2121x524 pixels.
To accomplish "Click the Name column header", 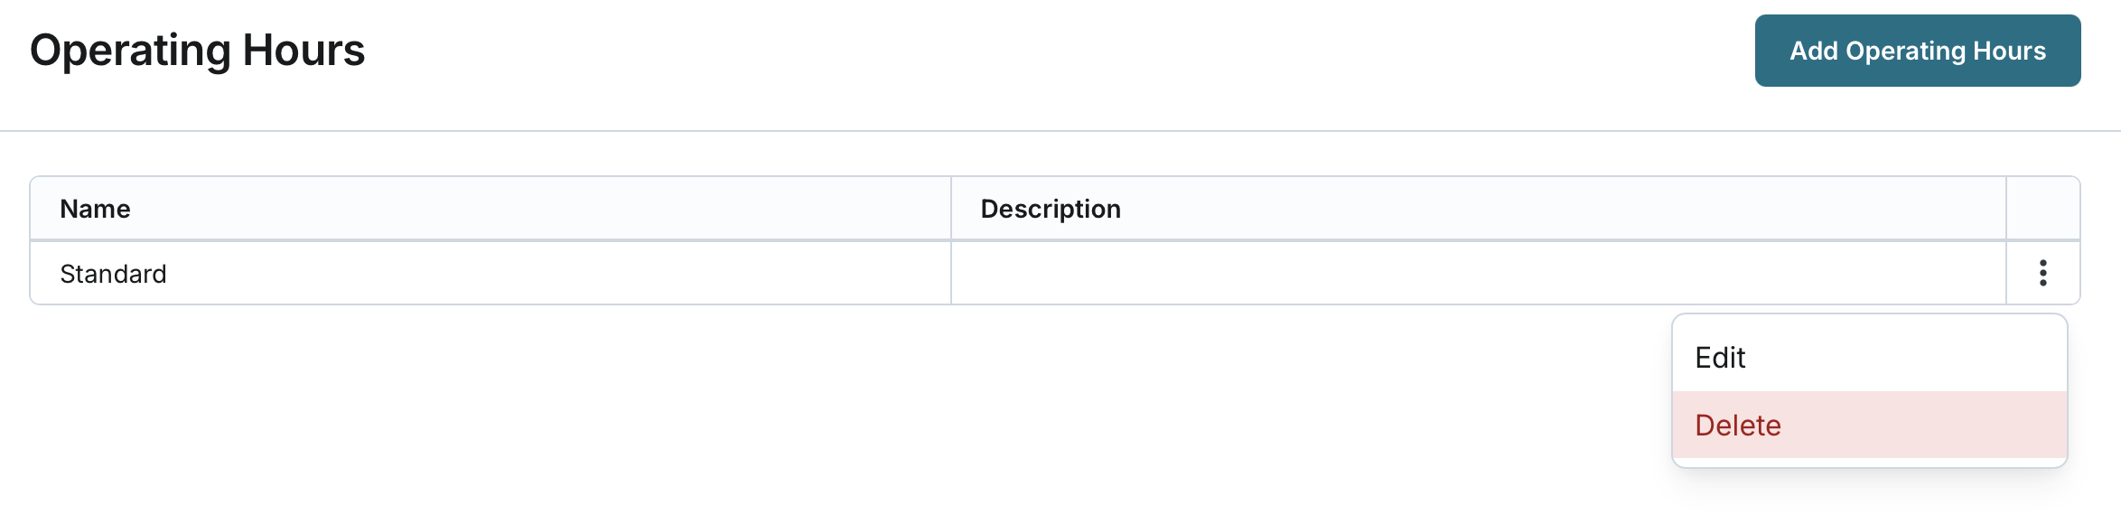I will pyautogui.click(x=95, y=209).
